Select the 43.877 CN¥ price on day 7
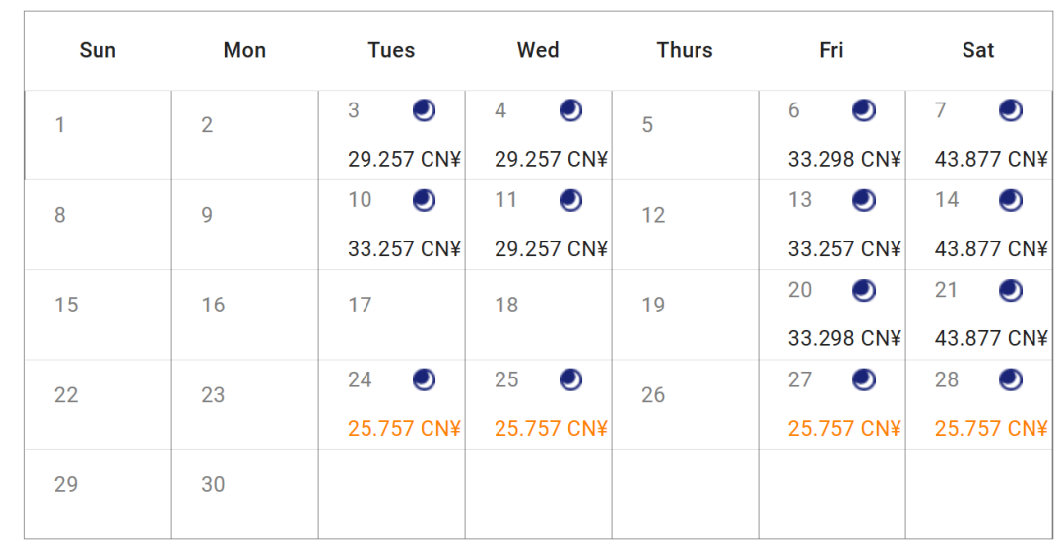Image resolution: width=1064 pixels, height=550 pixels. (x=990, y=159)
